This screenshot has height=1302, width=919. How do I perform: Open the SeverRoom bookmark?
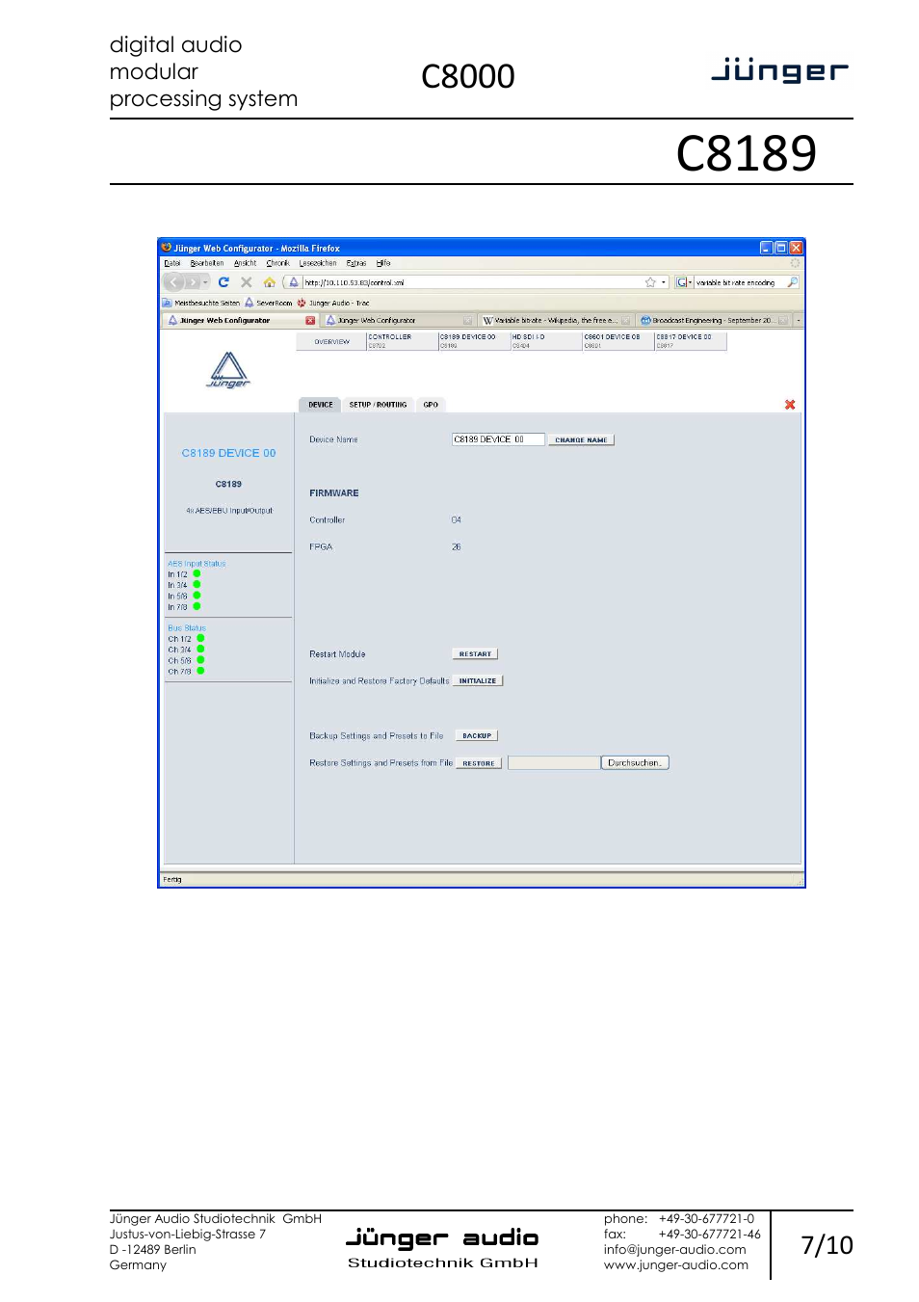(269, 303)
